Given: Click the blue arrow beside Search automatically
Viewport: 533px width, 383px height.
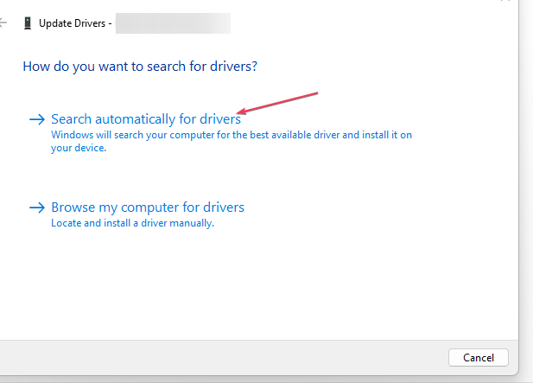Looking at the screenshot, I should click(37, 119).
